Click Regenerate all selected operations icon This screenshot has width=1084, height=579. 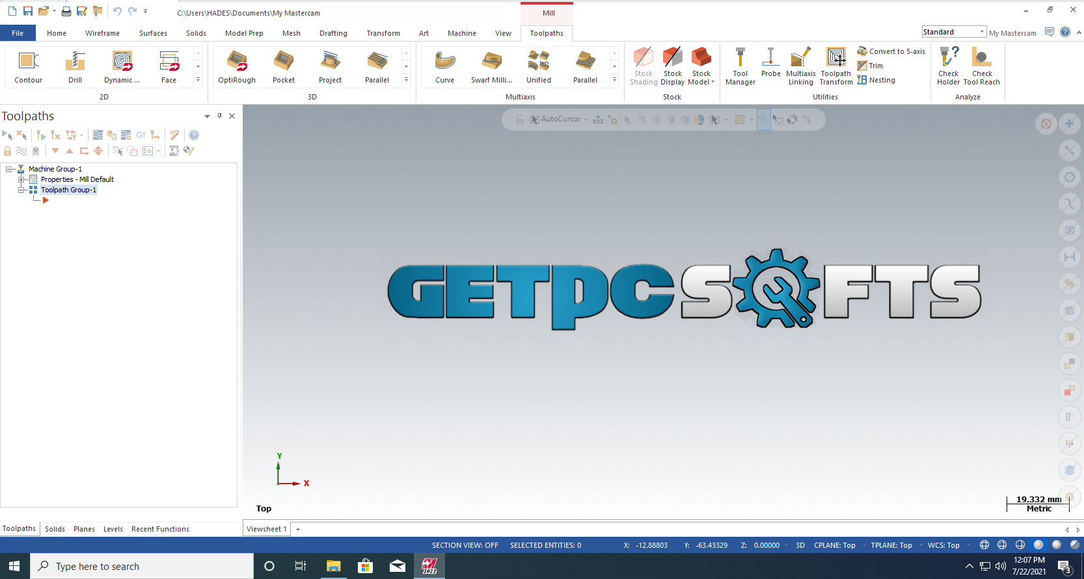point(41,135)
